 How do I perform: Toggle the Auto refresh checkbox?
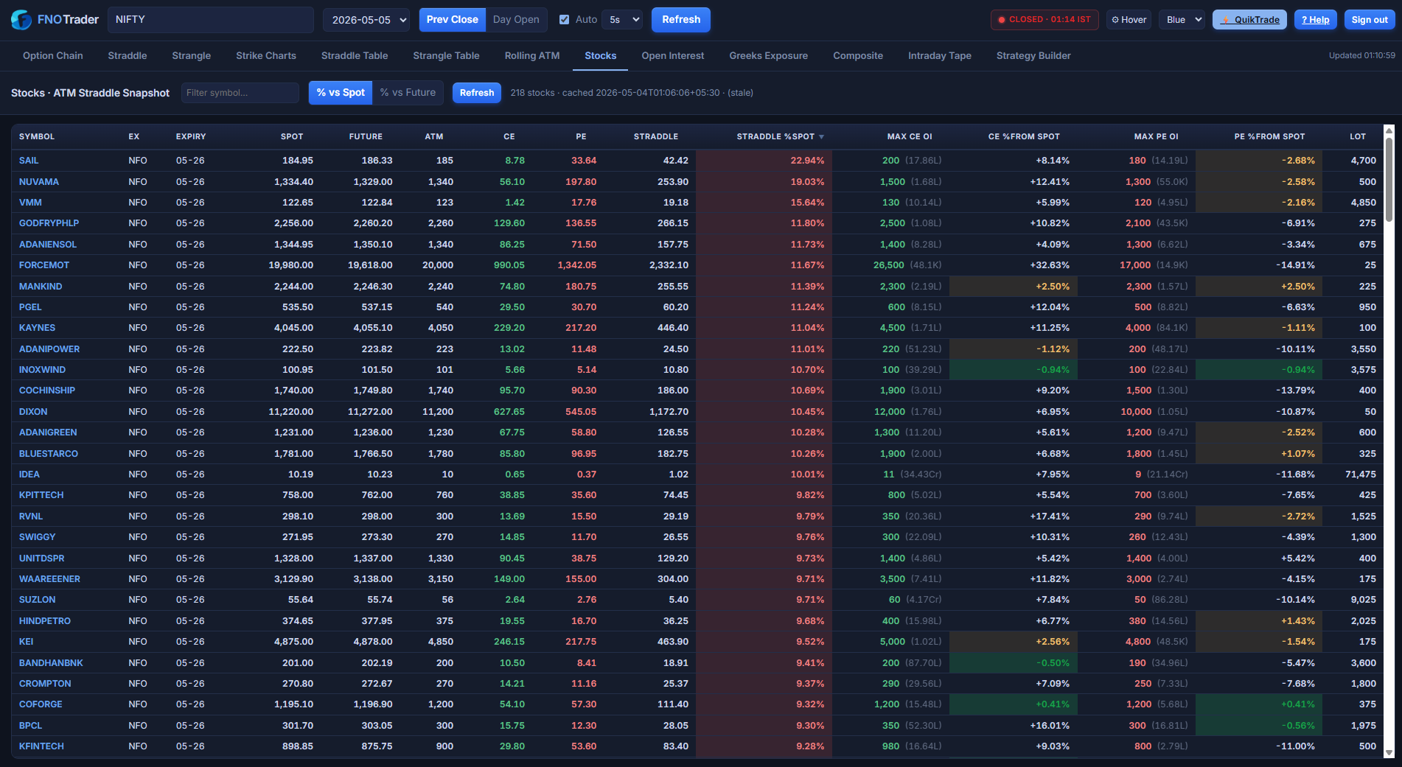coord(565,20)
